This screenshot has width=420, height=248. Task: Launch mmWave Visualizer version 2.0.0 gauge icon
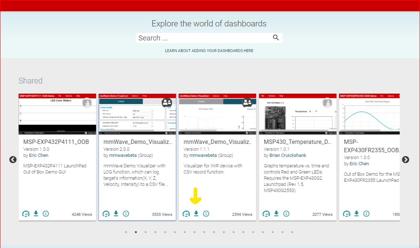[x=106, y=214]
